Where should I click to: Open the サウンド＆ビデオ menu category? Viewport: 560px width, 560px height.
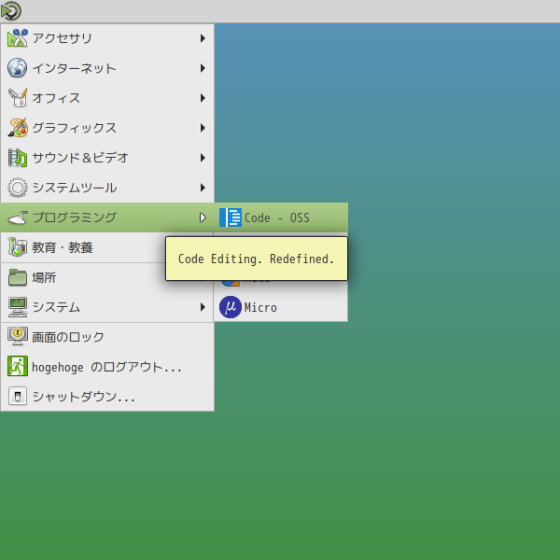point(107,158)
